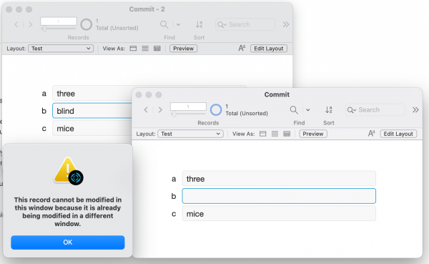
Task: Click the Find magnifier in Commit window
Action: click(294, 110)
